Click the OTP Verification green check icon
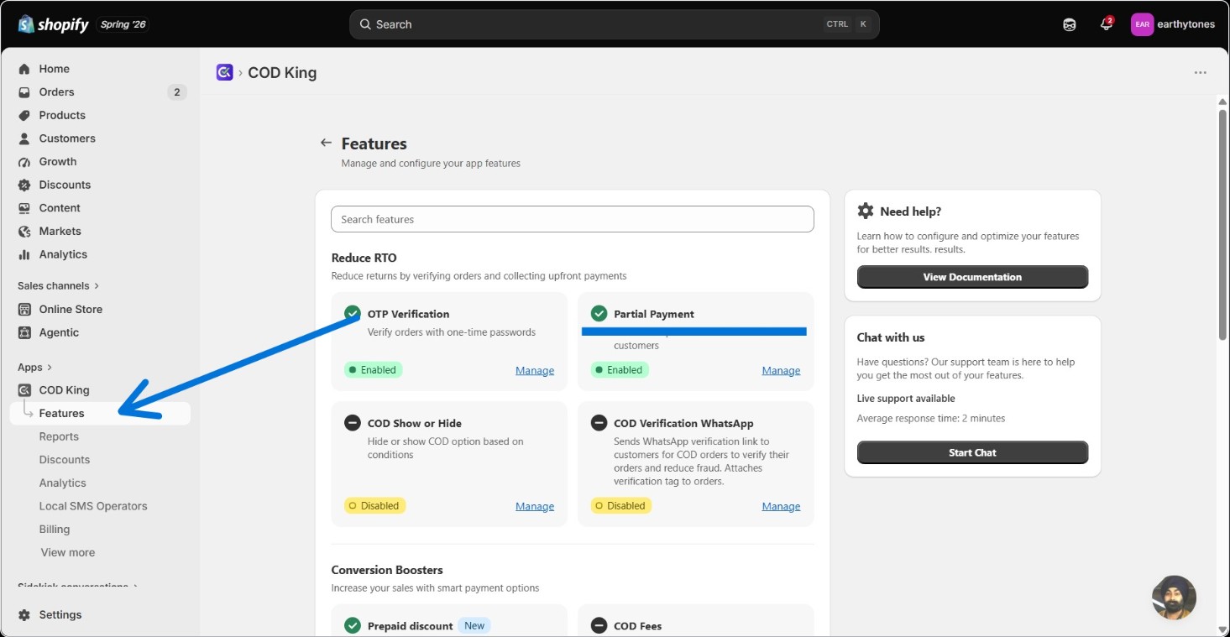 353,314
